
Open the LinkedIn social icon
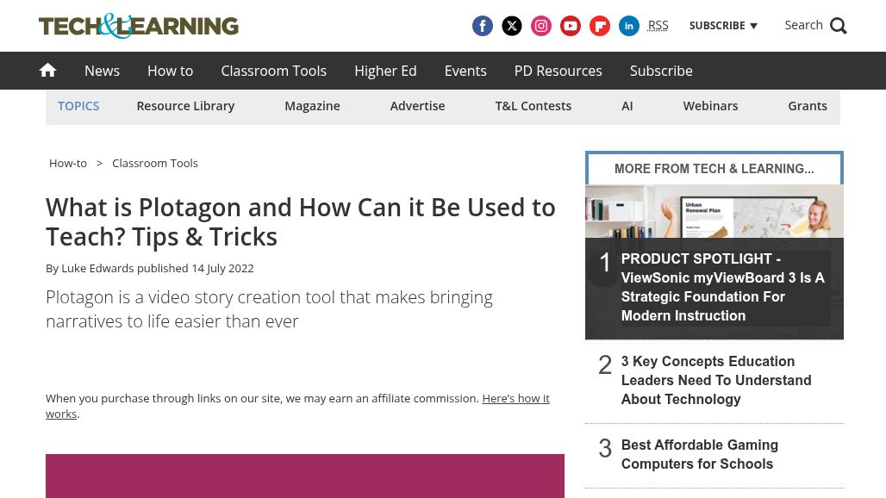(x=629, y=26)
